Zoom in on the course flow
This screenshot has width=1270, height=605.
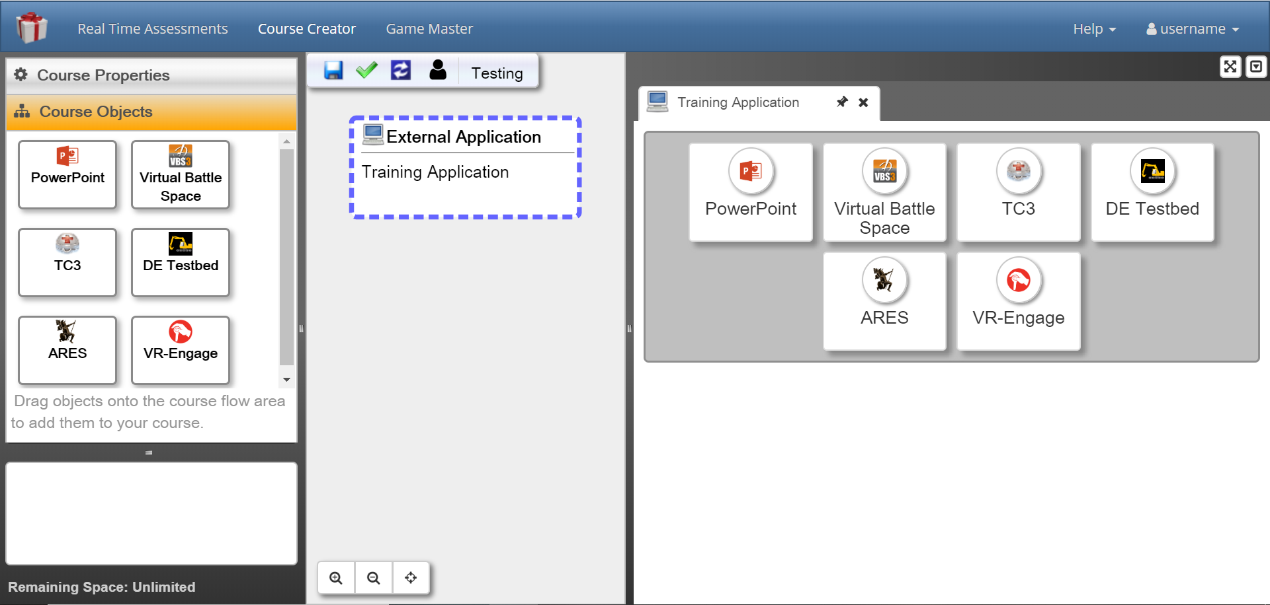coord(336,578)
